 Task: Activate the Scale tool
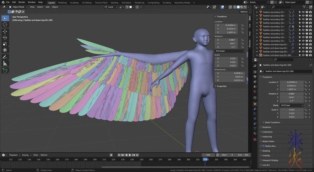[5, 44]
